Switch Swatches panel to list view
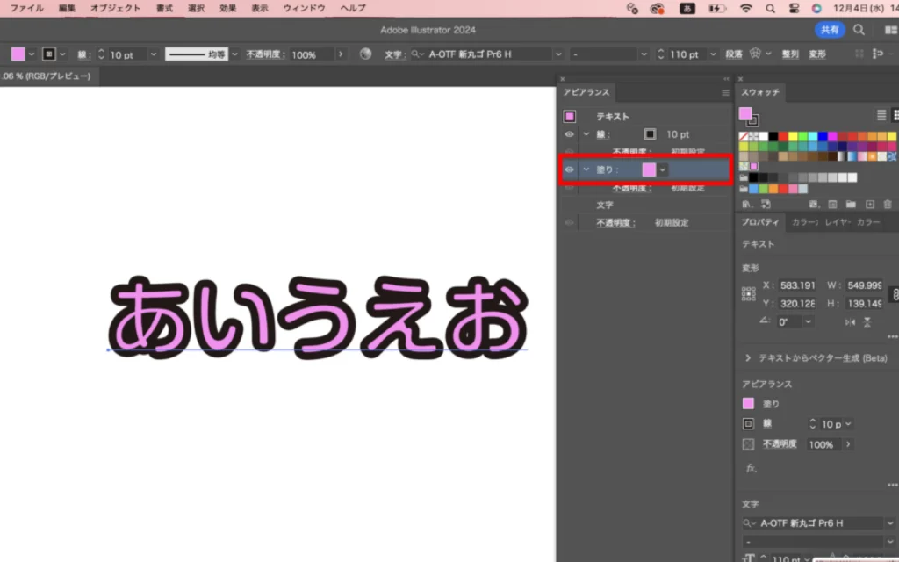Screen dimensions: 899x562 881,115
